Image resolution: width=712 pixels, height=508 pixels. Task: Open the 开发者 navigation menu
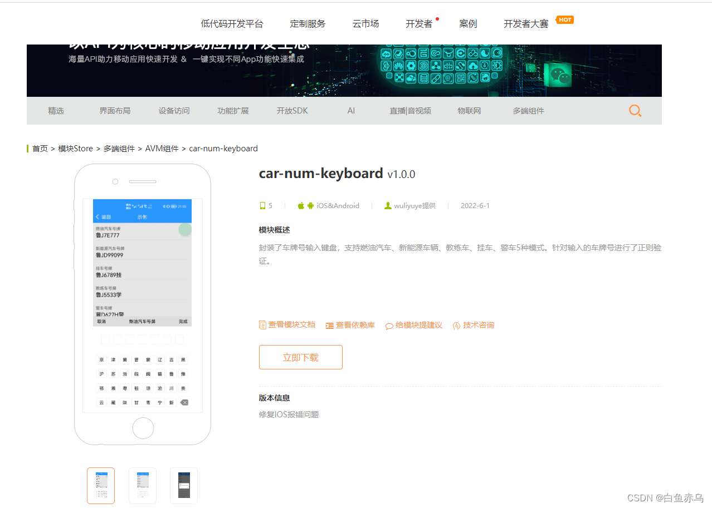click(419, 24)
